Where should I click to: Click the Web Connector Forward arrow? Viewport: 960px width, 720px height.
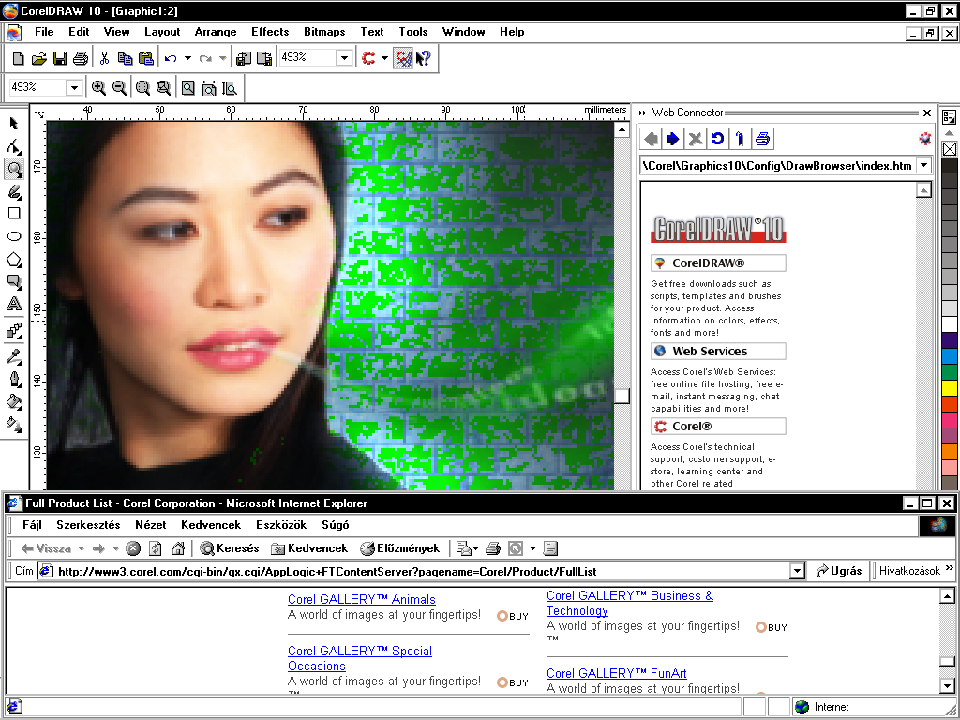point(673,139)
